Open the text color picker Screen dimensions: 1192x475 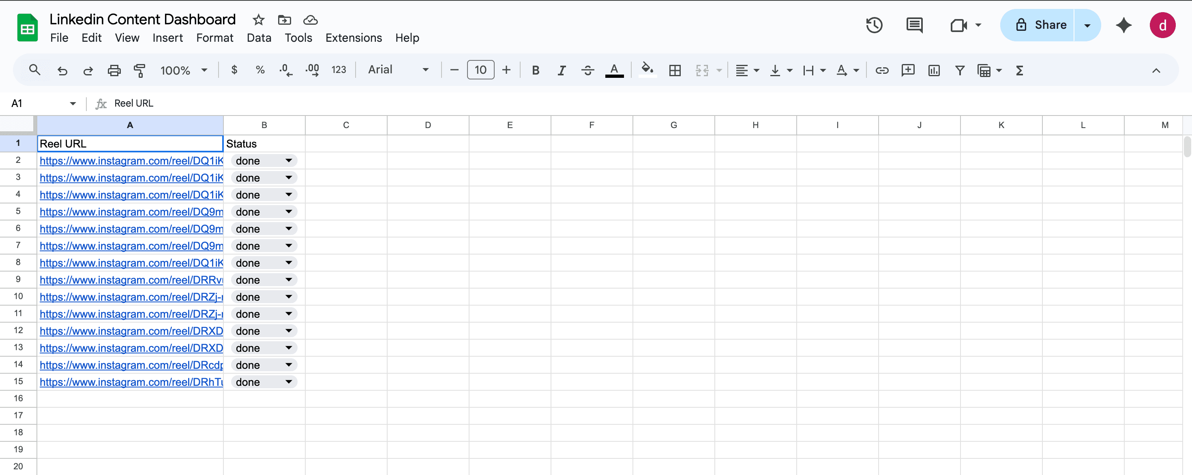[615, 70]
